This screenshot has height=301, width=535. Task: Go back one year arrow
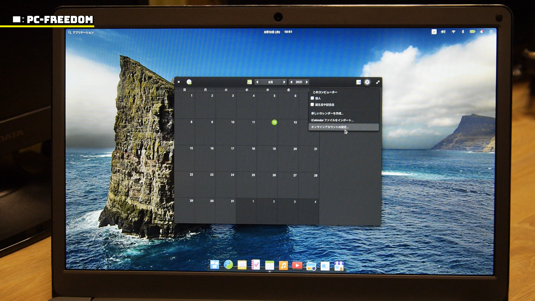click(291, 82)
